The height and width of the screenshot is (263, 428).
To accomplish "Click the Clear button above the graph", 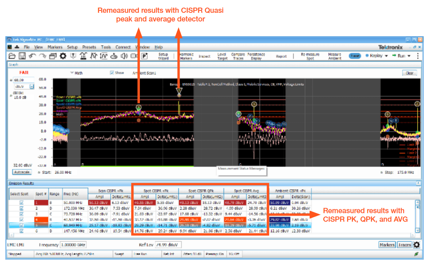I will coord(410,73).
